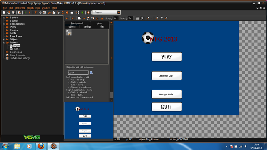Create a new sound resource
Viewport: 267px width, 150px height.
point(40,12)
